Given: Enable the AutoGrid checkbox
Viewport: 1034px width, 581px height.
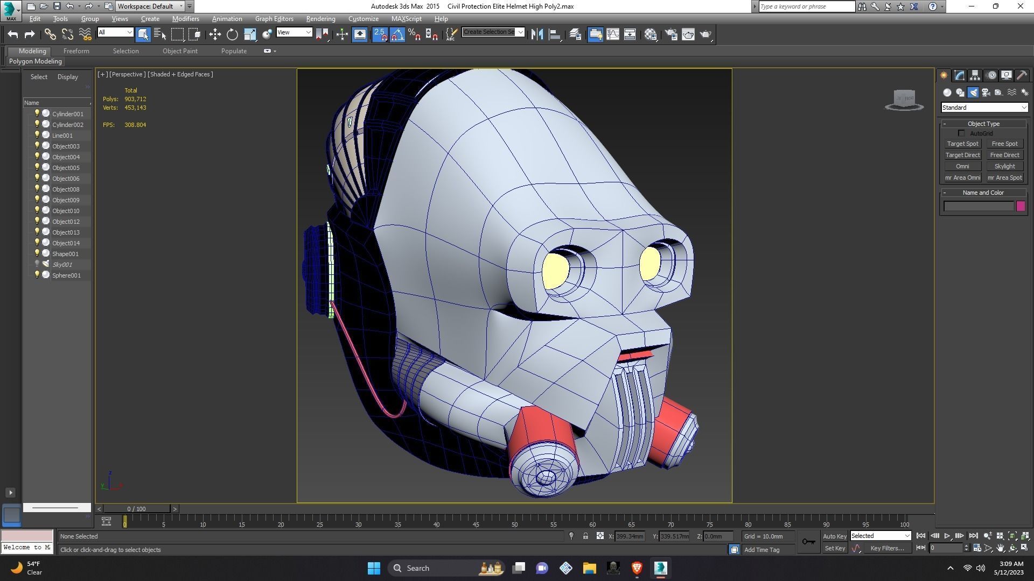Looking at the screenshot, I should click(962, 133).
